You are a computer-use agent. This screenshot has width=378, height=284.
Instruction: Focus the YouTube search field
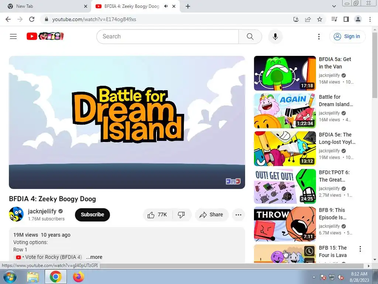point(168,37)
